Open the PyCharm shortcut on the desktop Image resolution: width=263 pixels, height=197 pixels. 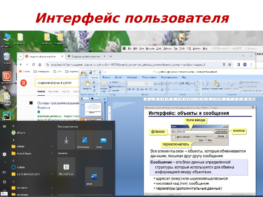(x=7, y=116)
